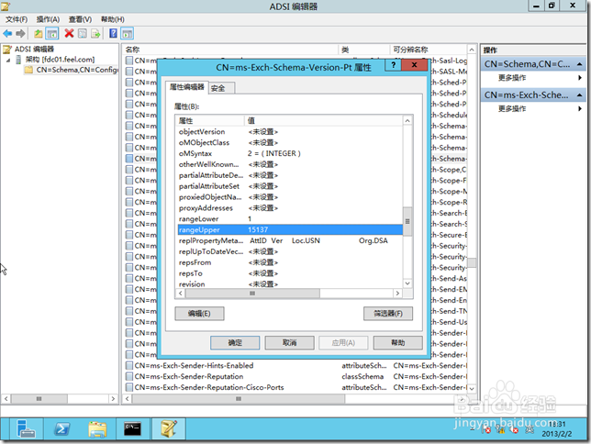Image resolution: width=591 pixels, height=444 pixels.
Task: Collapse the CN=Schema,CN=C... actions section
Action: (x=580, y=64)
